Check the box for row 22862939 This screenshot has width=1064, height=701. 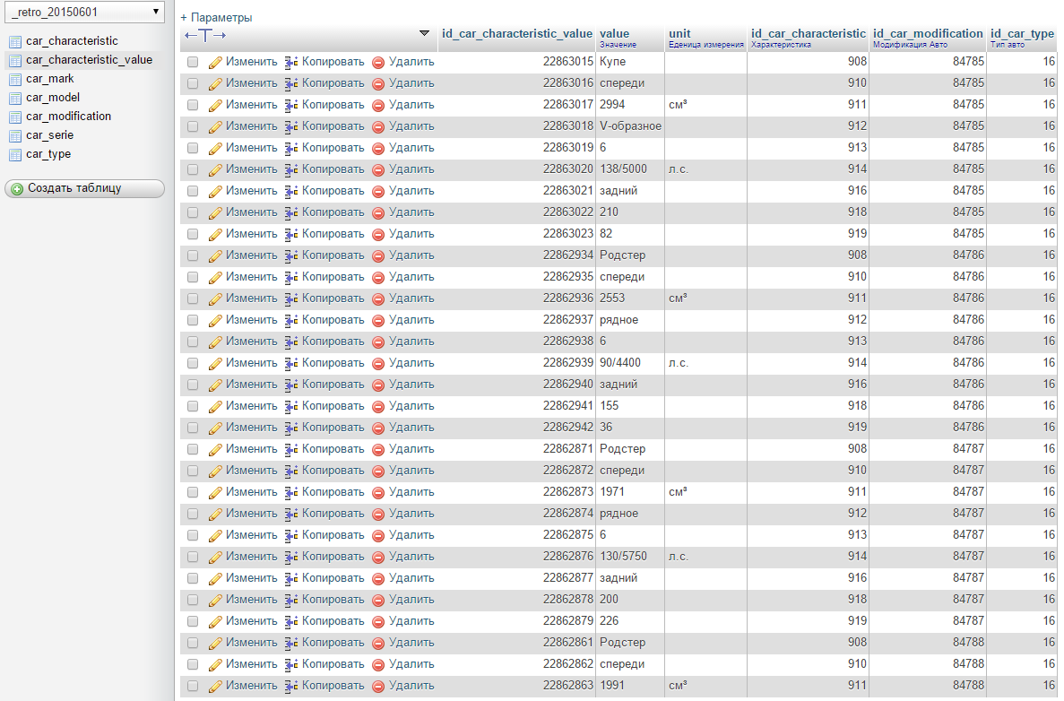point(193,363)
